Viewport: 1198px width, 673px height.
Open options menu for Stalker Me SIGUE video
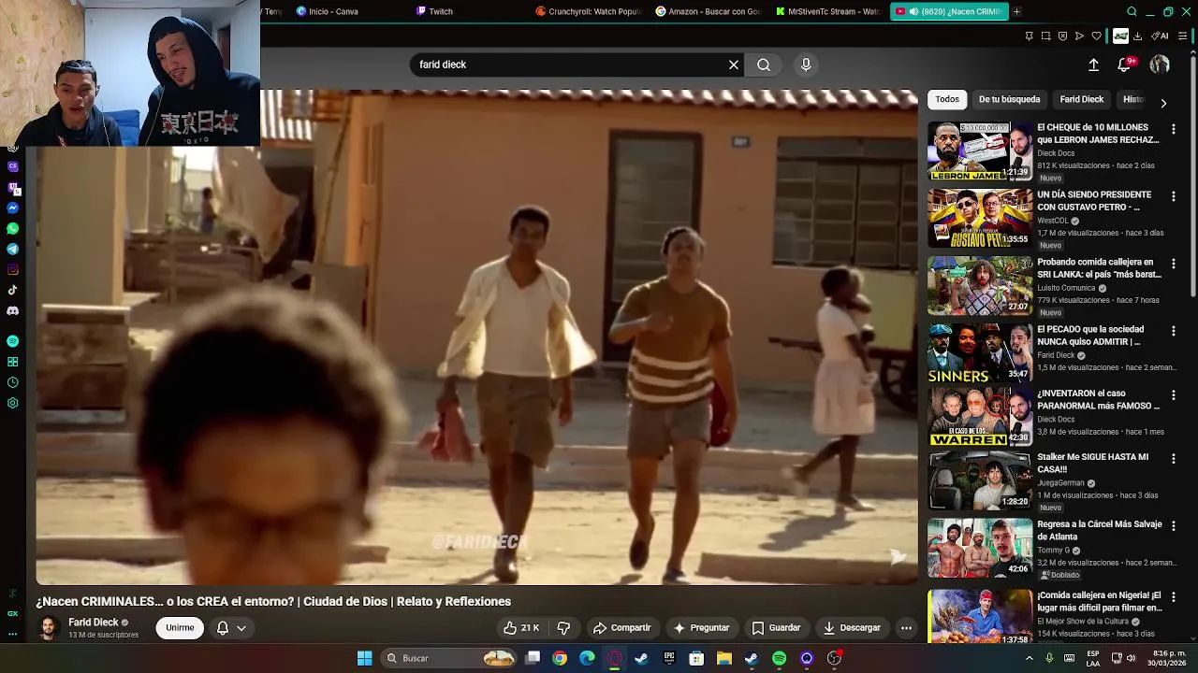coord(1173,459)
